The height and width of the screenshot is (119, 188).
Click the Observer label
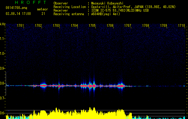pyautogui.click(x=61, y=3)
